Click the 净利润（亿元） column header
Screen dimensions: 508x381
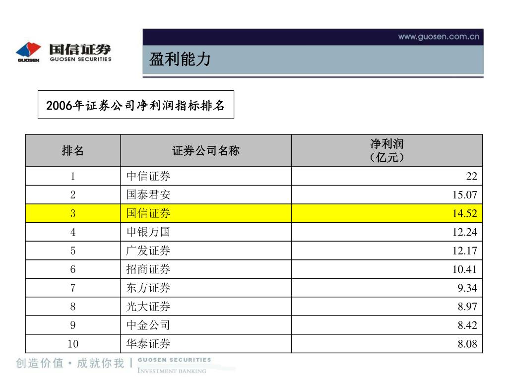pos(387,151)
